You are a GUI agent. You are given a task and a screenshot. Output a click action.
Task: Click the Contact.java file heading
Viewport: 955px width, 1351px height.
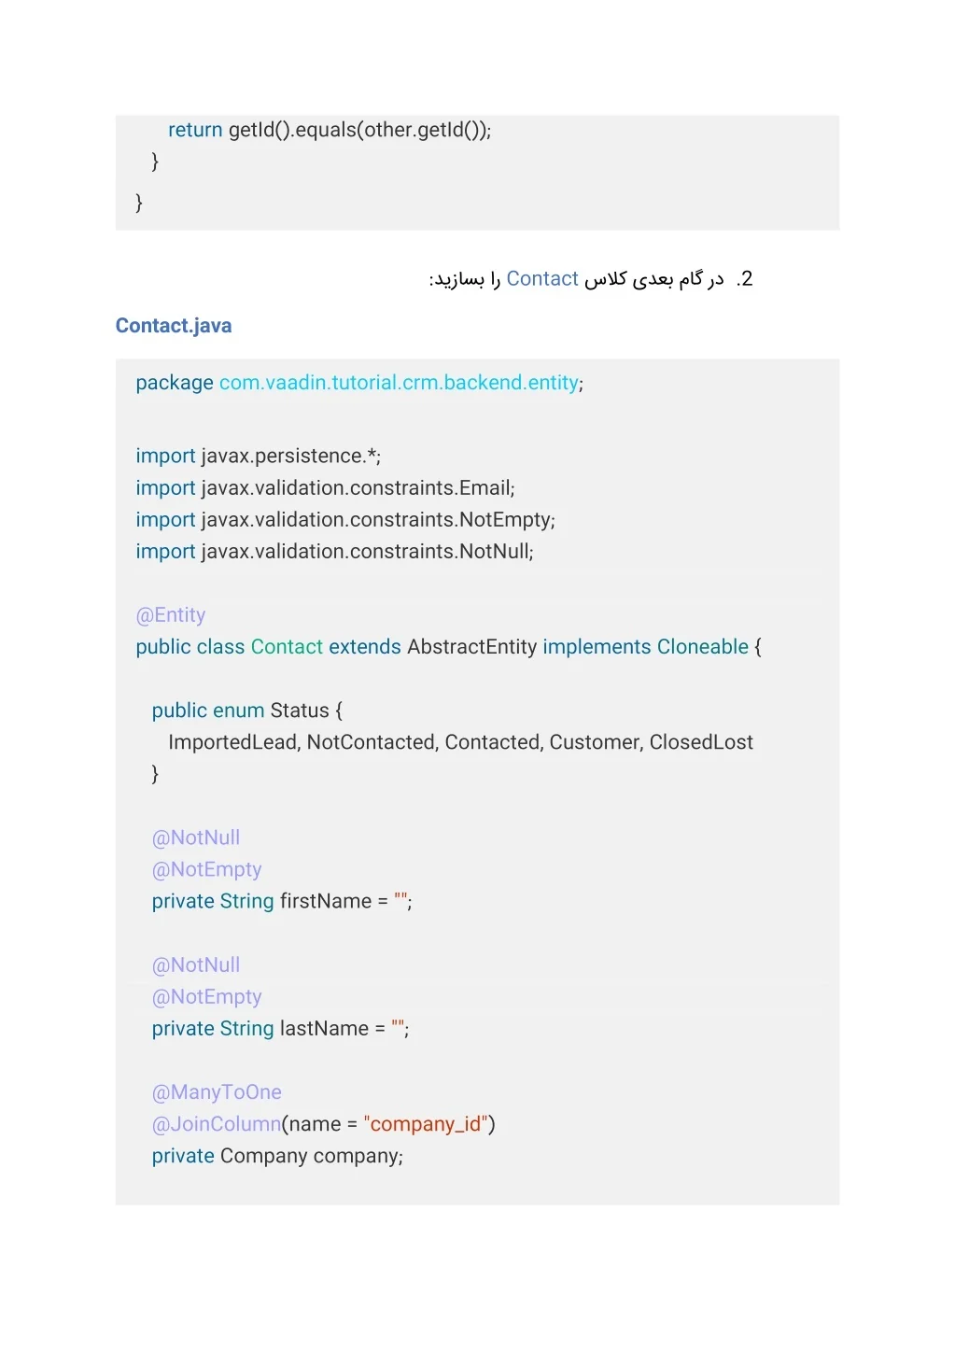tap(174, 326)
